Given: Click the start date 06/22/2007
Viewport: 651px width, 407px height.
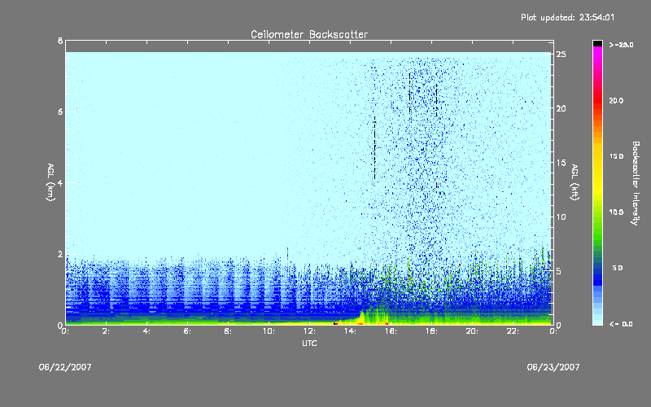Looking at the screenshot, I should click(x=65, y=367).
